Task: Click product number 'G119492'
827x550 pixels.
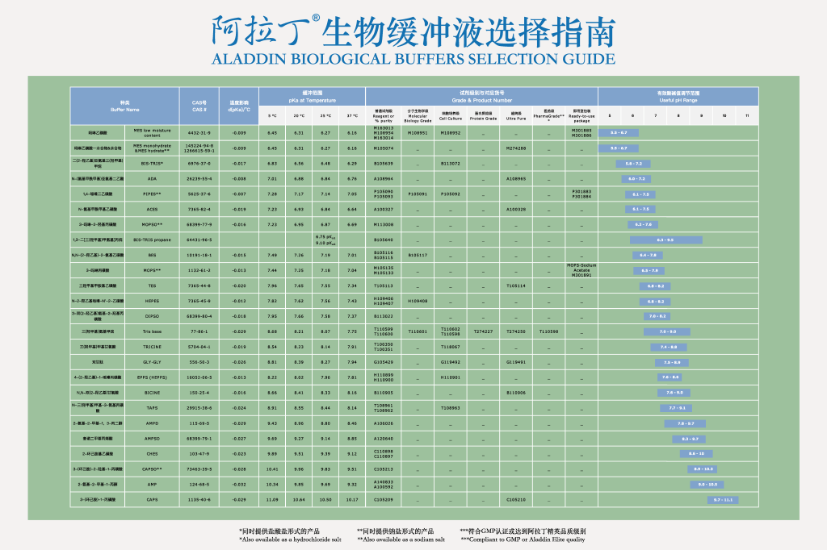Action: click(x=451, y=362)
